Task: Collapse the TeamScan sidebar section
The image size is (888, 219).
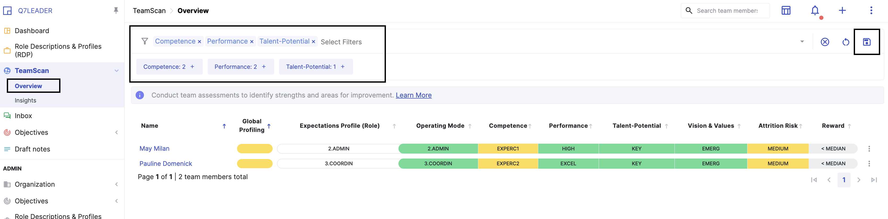Action: coord(116,71)
